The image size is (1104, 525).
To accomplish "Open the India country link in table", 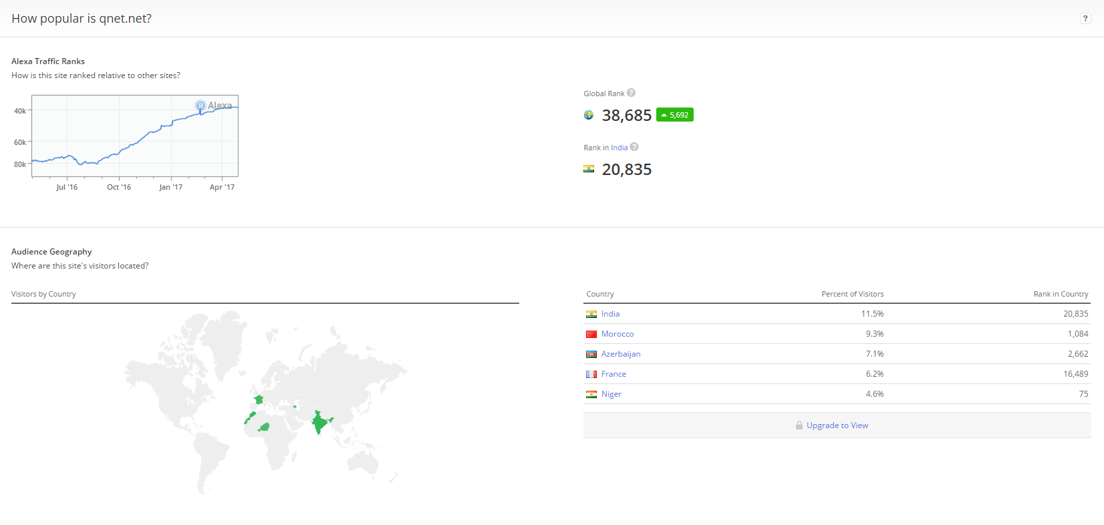I will (610, 314).
